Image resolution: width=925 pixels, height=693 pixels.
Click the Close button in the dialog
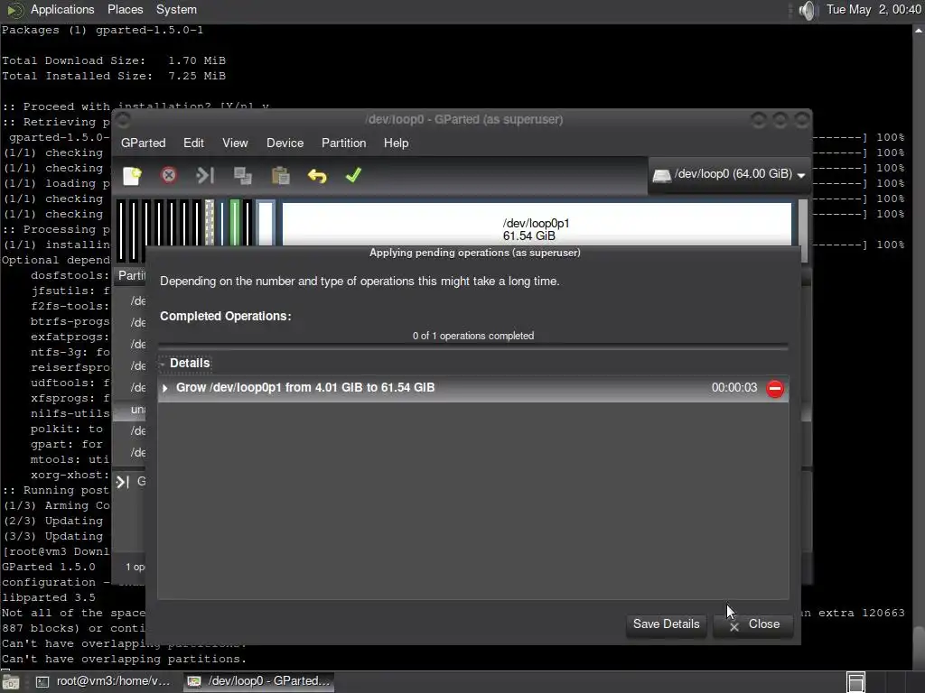pos(753,624)
